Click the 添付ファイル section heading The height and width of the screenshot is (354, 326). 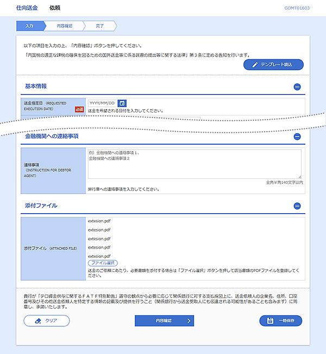(x=41, y=206)
